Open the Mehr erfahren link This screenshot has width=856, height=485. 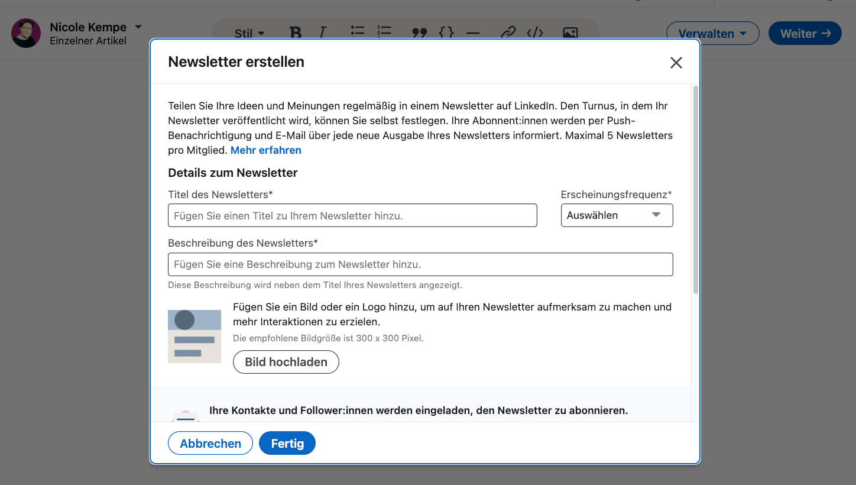pyautogui.click(x=265, y=150)
